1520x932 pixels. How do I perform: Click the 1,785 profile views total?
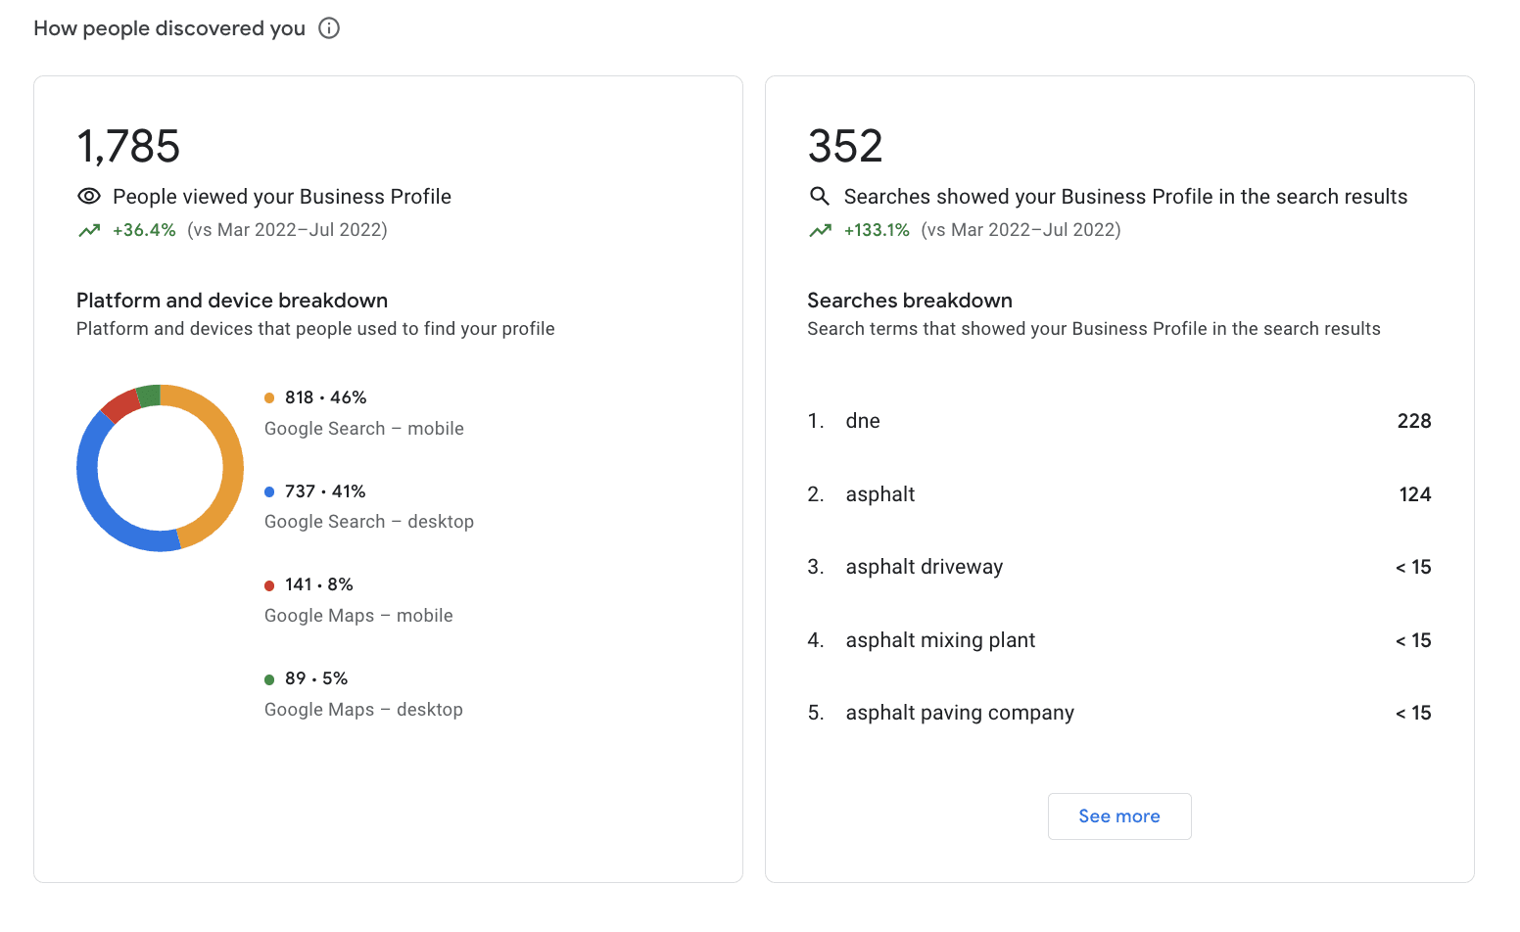tap(128, 147)
